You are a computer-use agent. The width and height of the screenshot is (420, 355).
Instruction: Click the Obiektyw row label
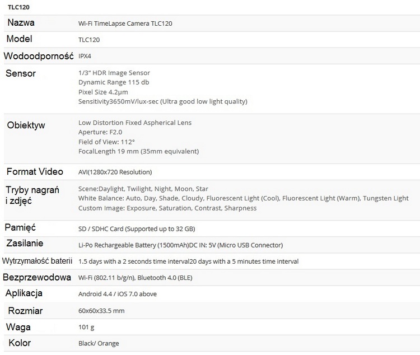(26, 125)
